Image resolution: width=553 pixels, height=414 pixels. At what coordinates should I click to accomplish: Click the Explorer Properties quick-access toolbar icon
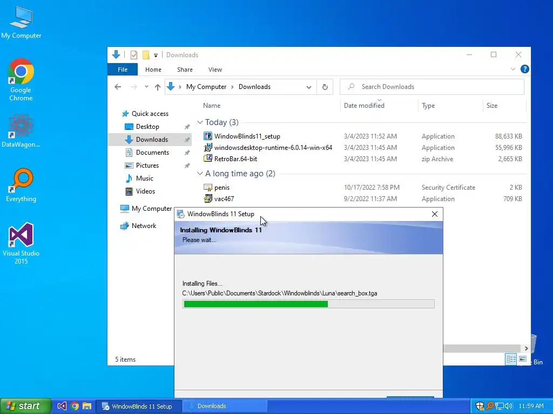point(134,55)
